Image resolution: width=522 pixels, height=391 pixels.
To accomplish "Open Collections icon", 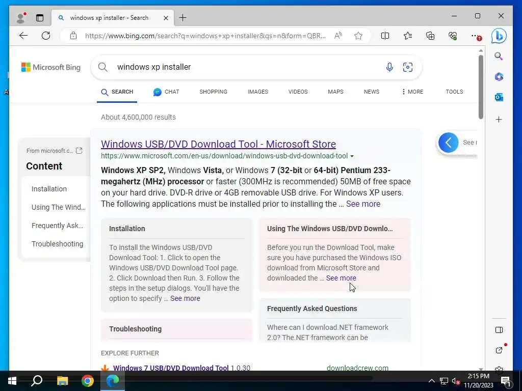I will 430,36.
